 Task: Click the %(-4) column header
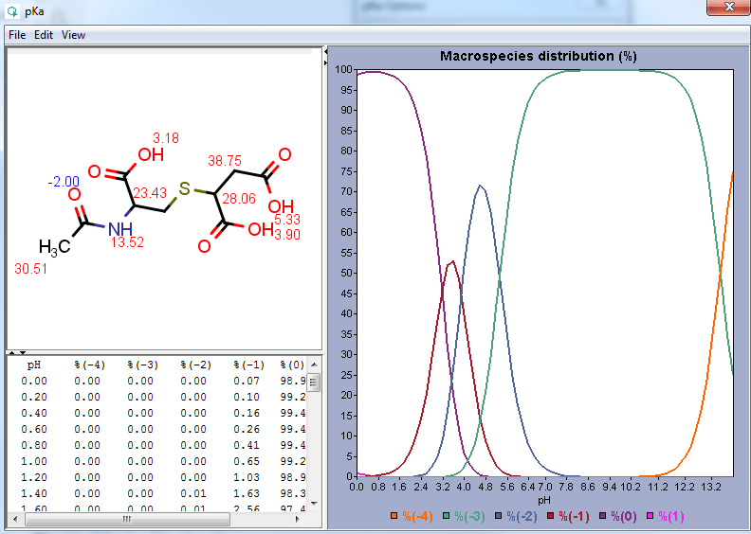click(89, 365)
